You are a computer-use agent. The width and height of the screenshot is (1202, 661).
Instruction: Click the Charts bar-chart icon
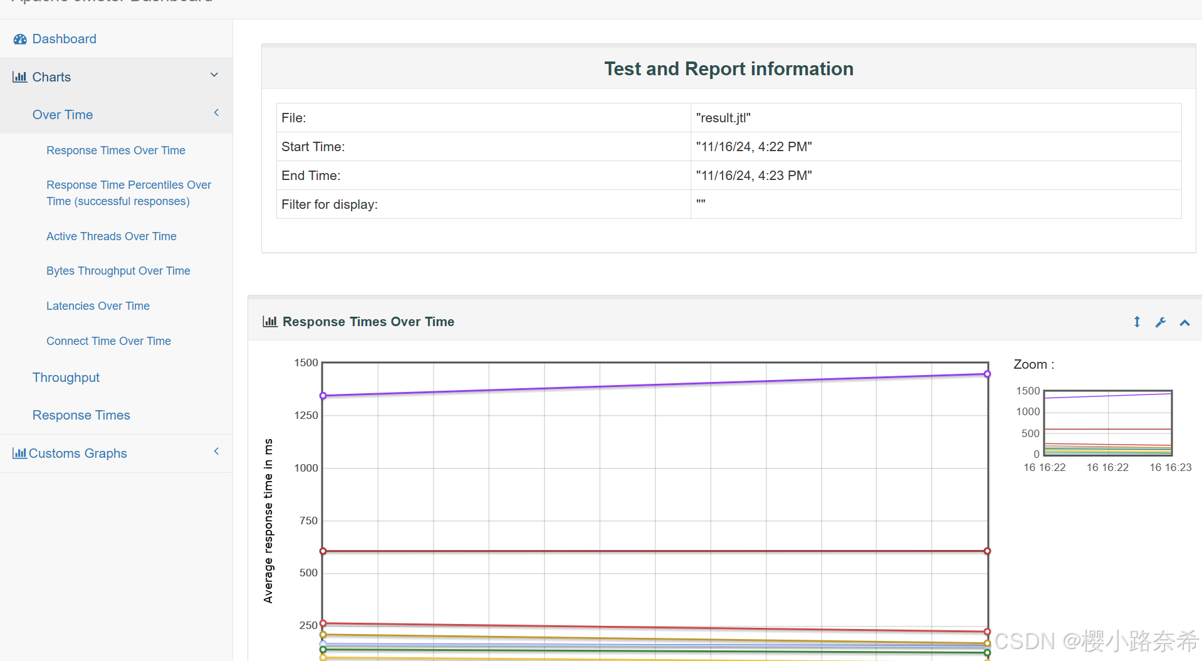[20, 77]
